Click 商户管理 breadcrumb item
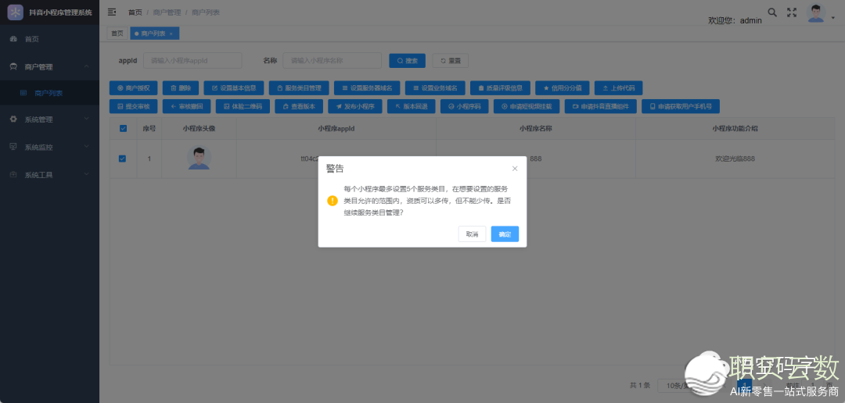 point(167,12)
